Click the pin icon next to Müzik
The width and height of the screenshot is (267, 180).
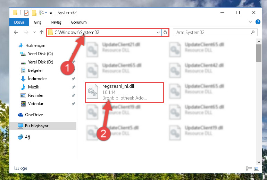click(x=73, y=87)
